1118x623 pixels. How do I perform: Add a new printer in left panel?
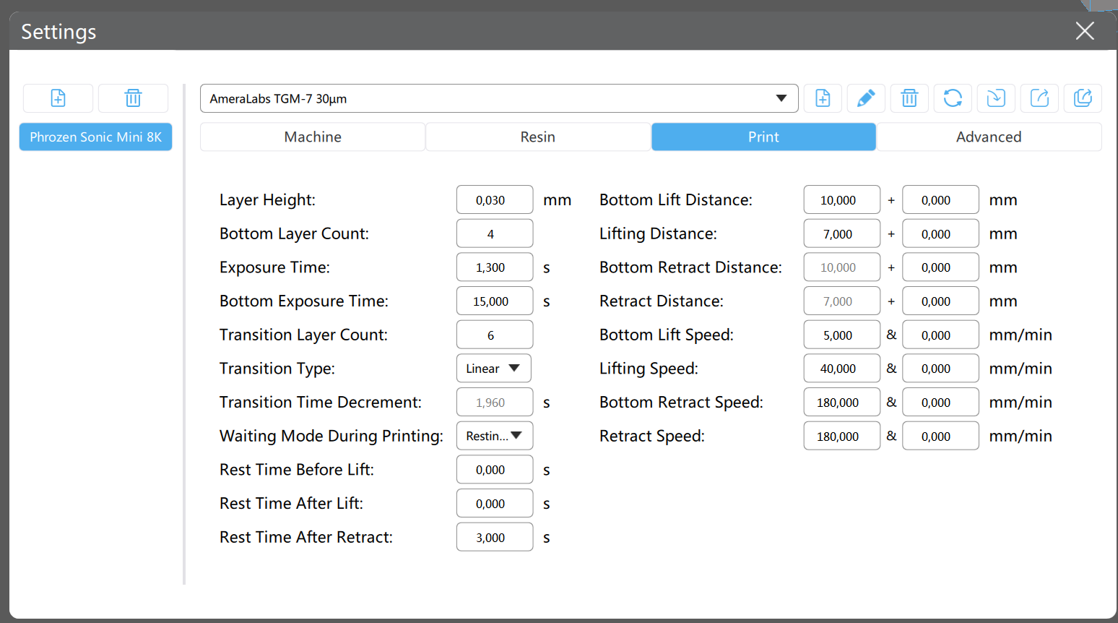[x=58, y=98]
